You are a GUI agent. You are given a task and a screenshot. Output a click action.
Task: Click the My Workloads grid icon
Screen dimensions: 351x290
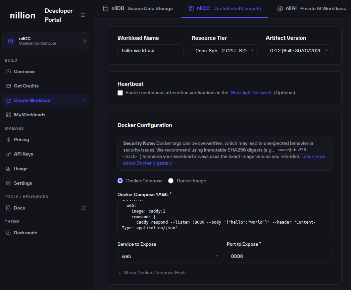coord(8,115)
